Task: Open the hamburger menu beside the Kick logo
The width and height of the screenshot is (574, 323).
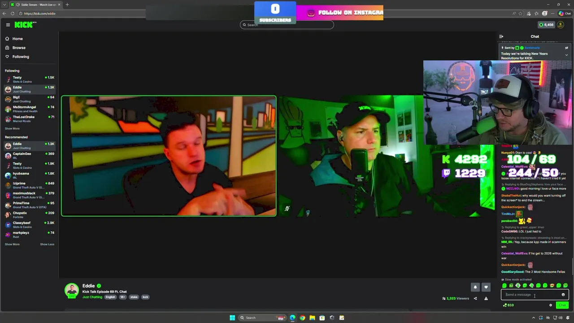Action: point(8,25)
